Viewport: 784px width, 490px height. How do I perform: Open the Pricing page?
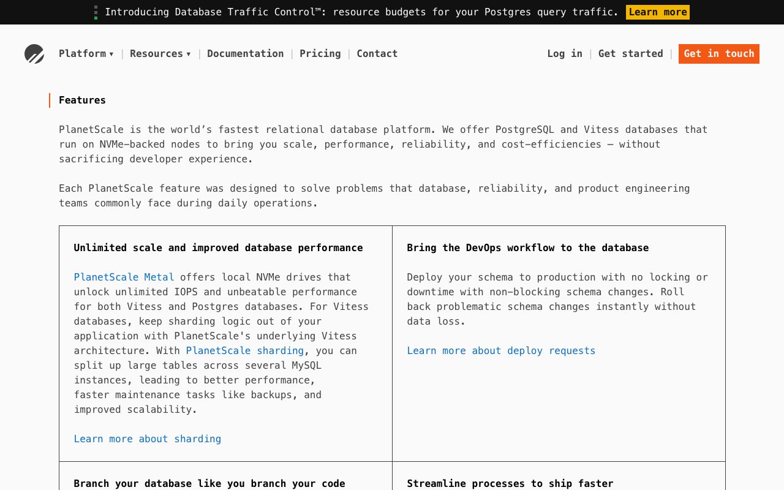coord(320,54)
